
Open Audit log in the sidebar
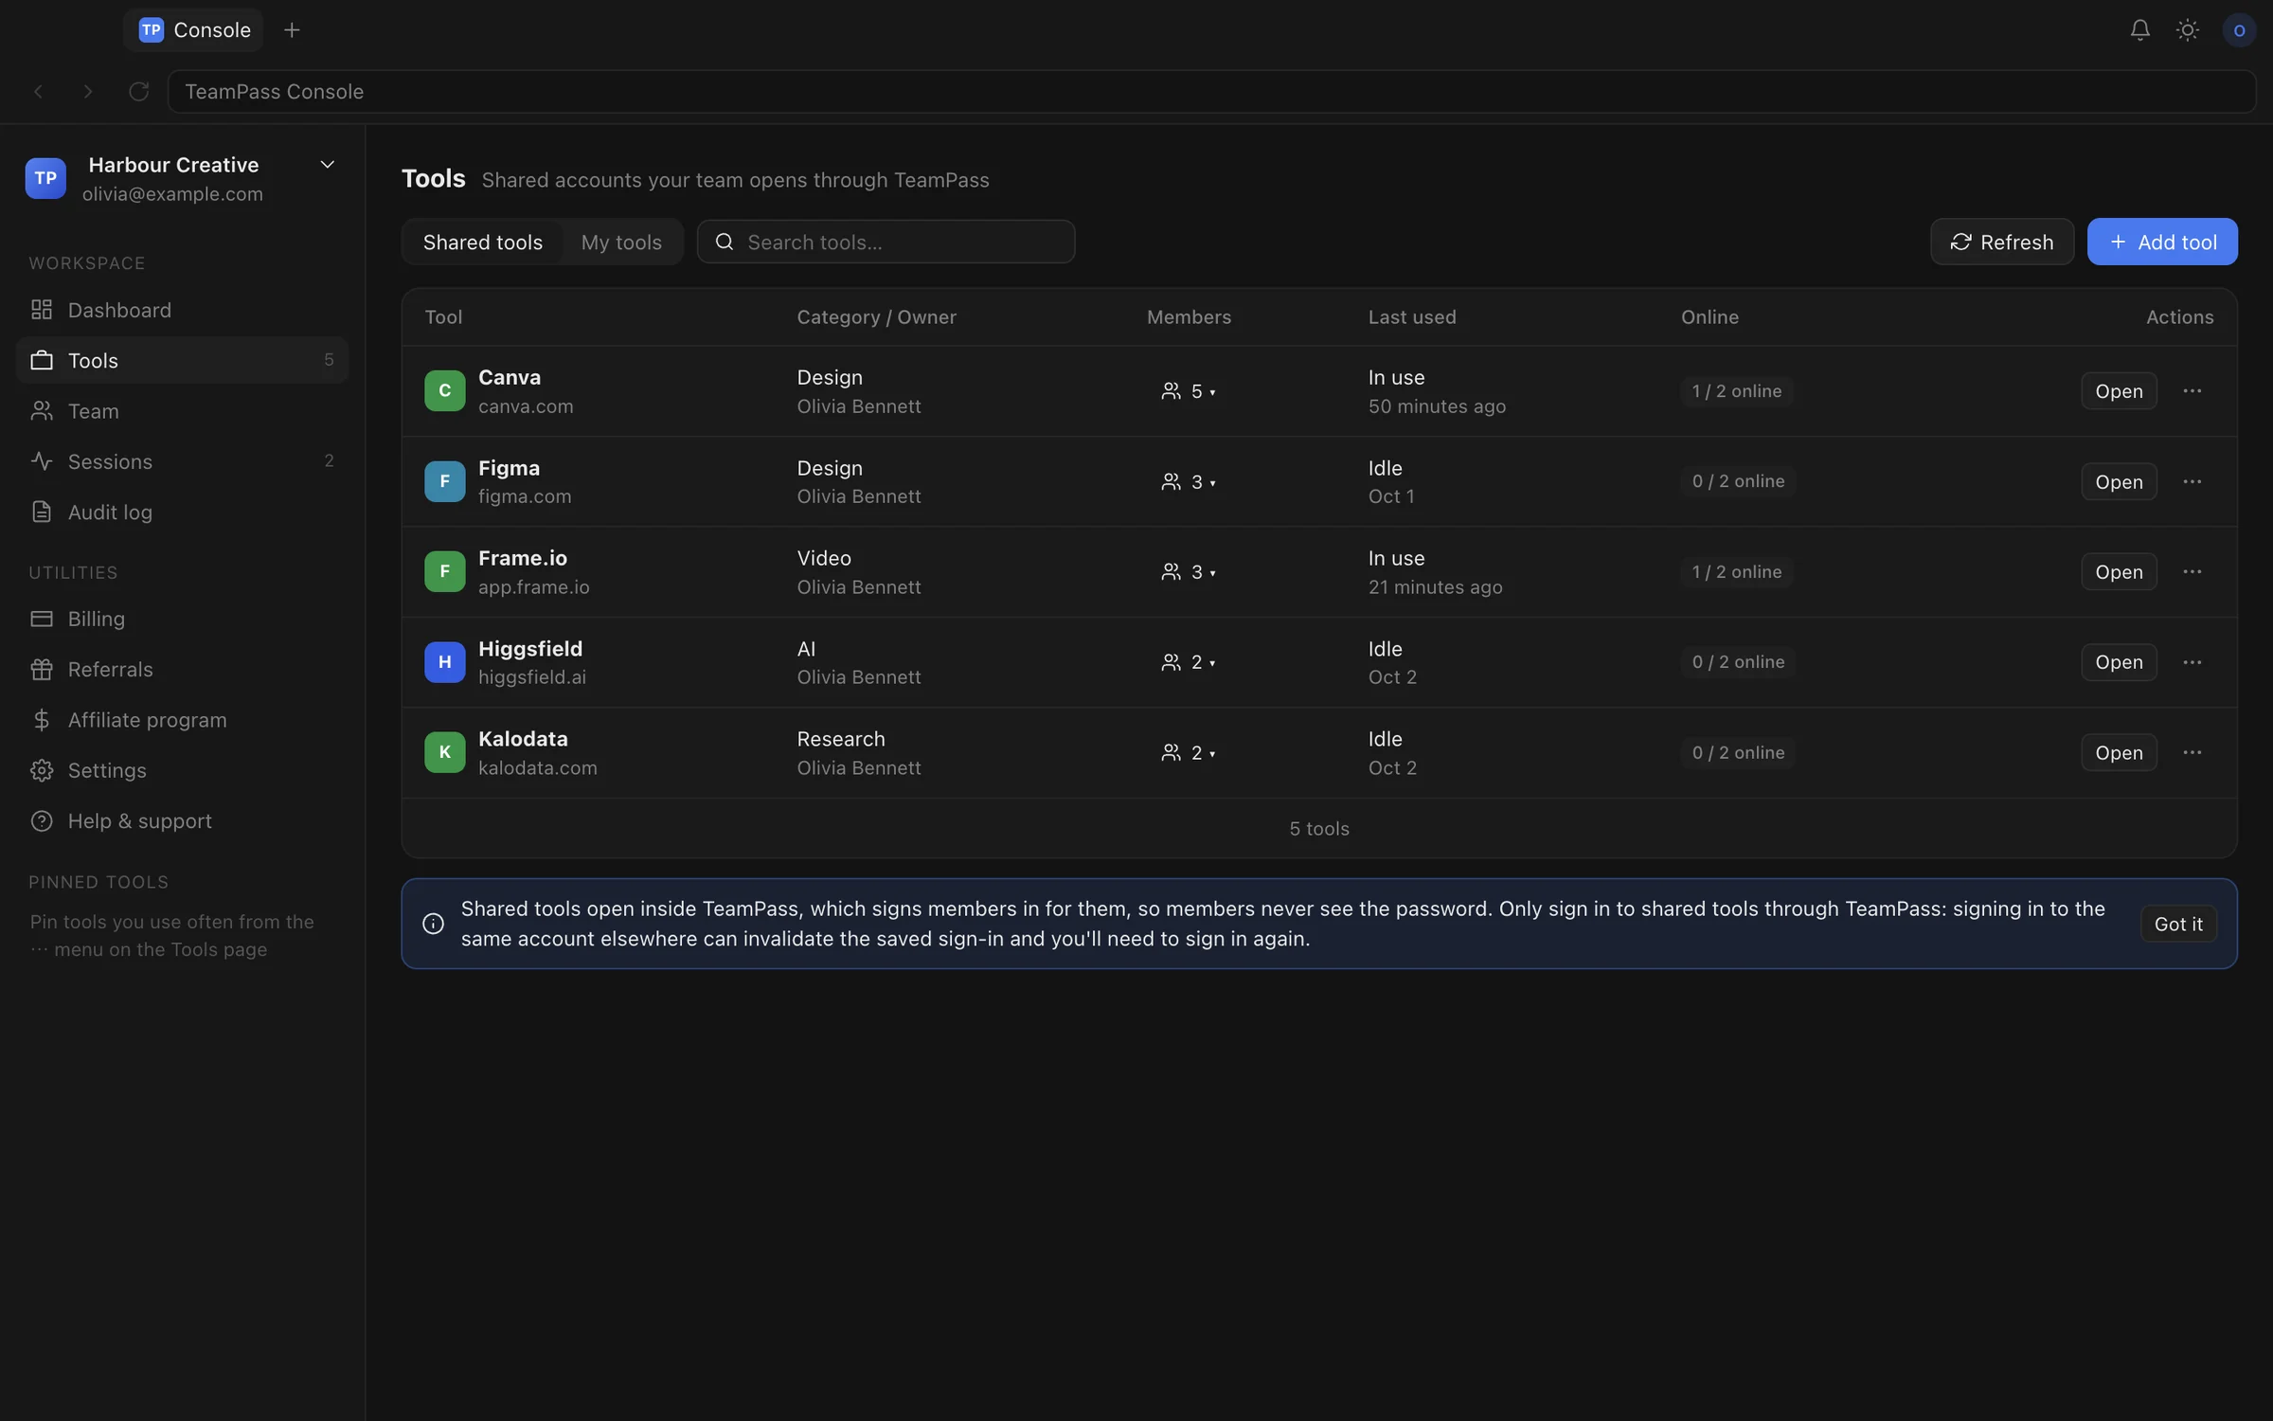click(x=182, y=512)
